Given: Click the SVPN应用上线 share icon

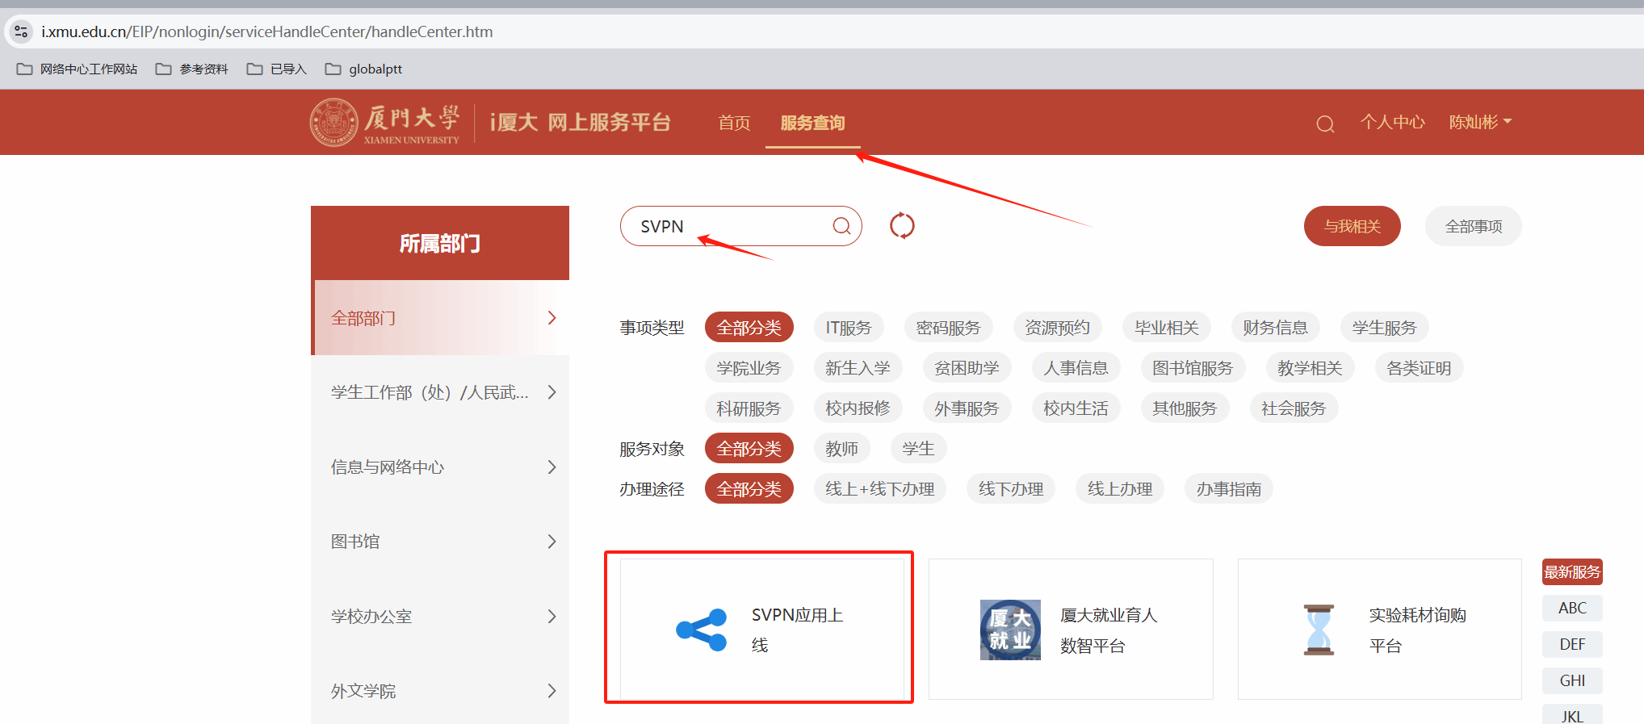Looking at the screenshot, I should [702, 630].
